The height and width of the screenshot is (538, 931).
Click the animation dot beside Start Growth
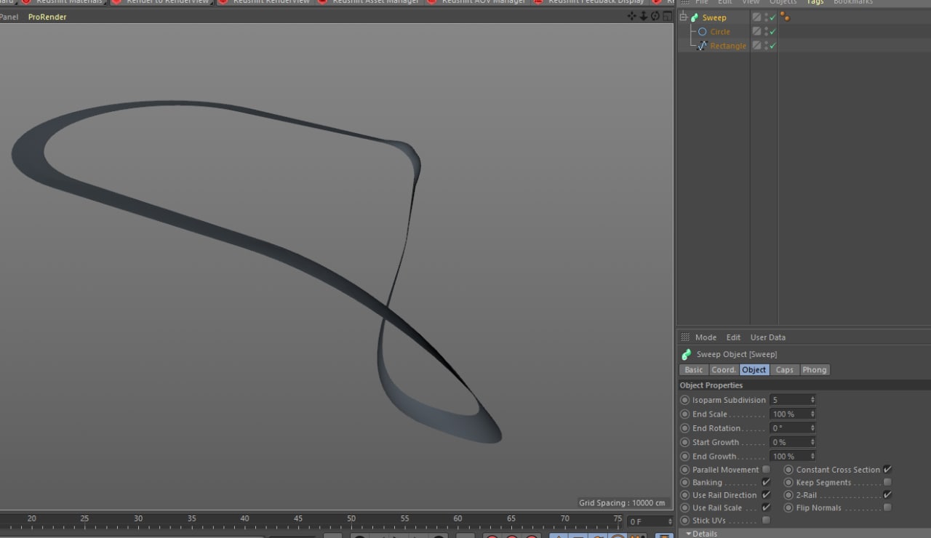click(684, 442)
